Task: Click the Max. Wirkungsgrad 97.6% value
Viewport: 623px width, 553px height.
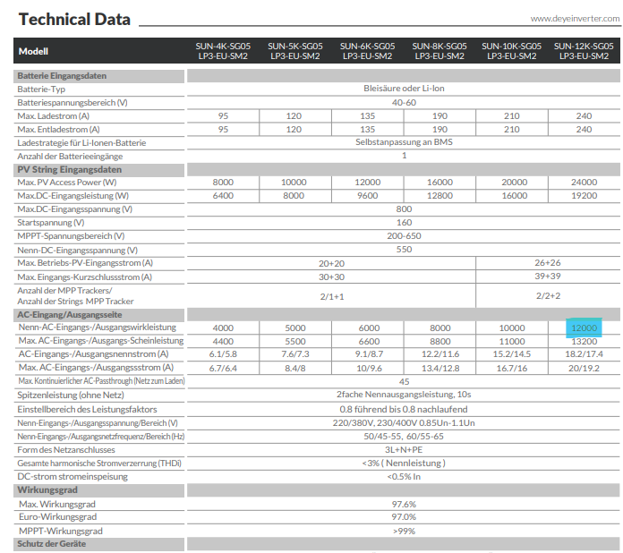Action: [404, 504]
